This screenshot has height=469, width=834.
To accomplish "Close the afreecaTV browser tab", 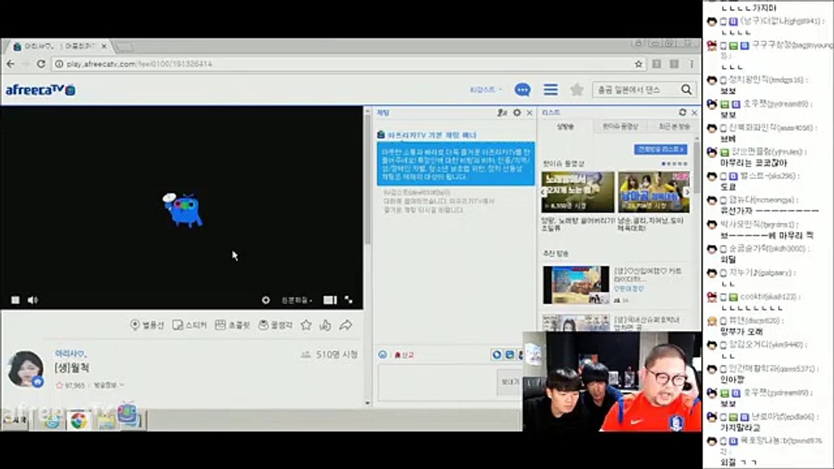I will click(x=104, y=46).
